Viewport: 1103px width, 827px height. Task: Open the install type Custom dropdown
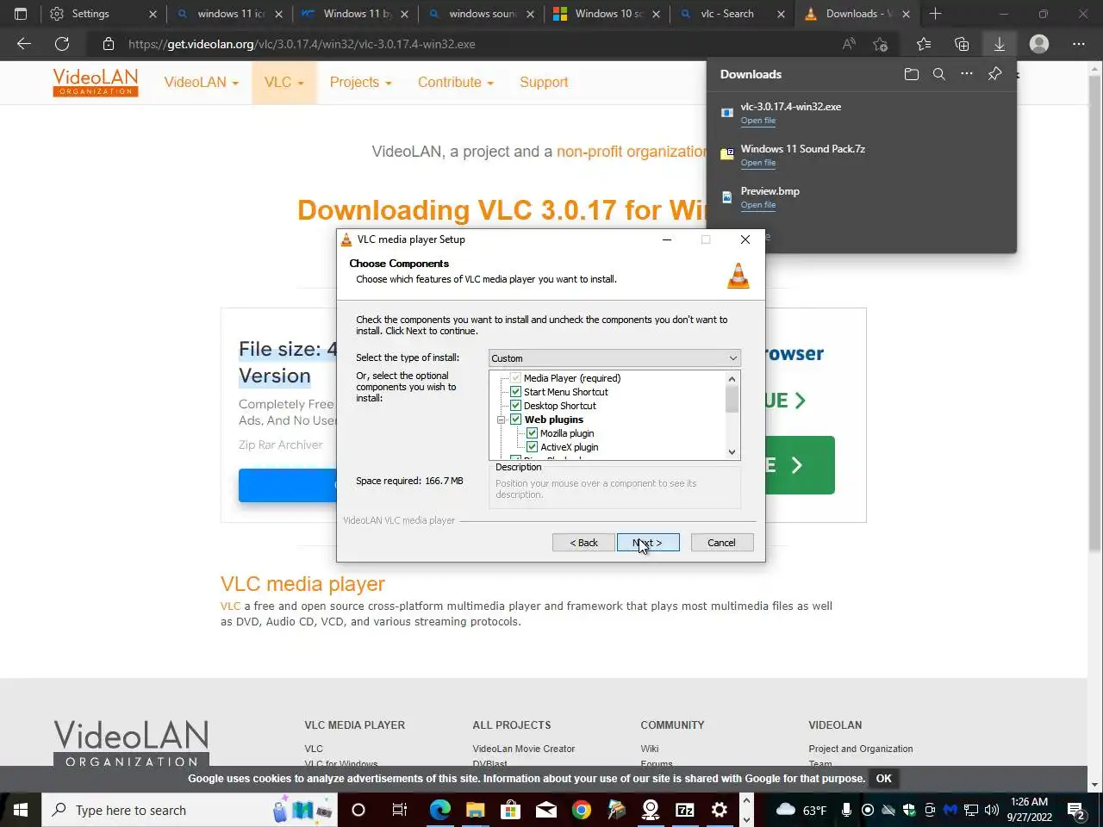(x=614, y=358)
